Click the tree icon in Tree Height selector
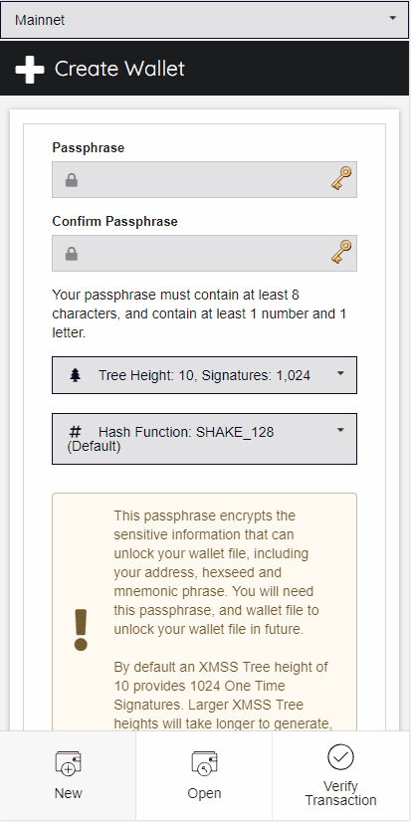The height and width of the screenshot is (822, 411). tap(76, 375)
